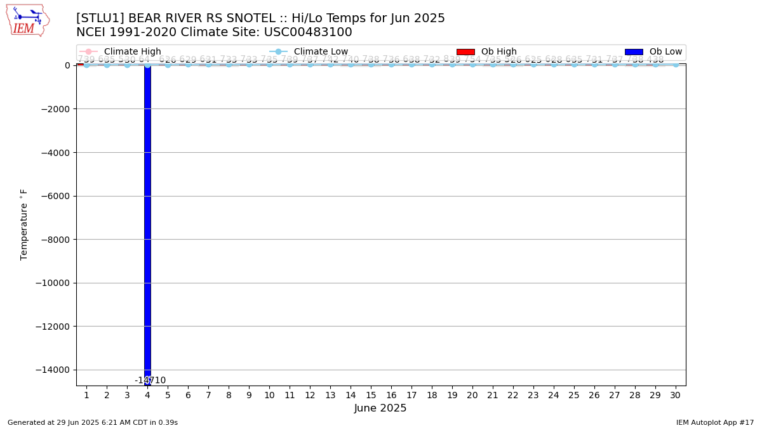762x428 pixels.
Task: Select the x-axis tick label 29
Action: tap(655, 395)
